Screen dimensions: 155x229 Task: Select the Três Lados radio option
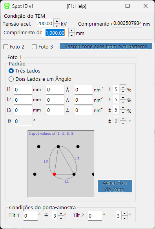click(11, 71)
